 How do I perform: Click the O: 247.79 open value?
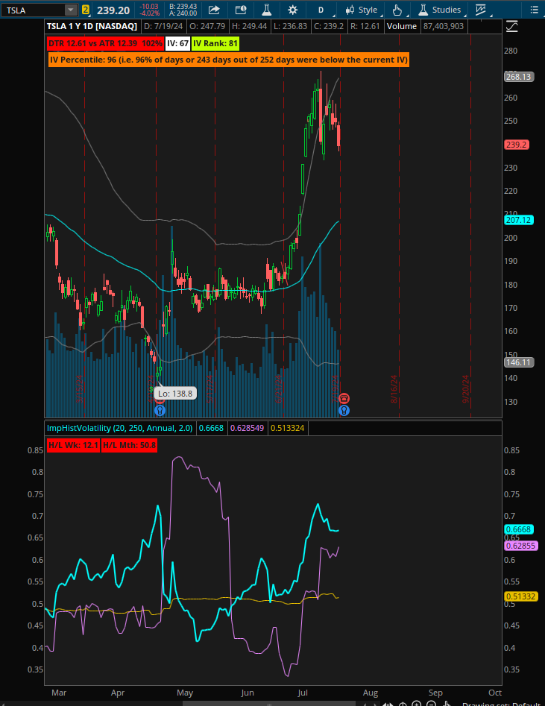tap(207, 26)
